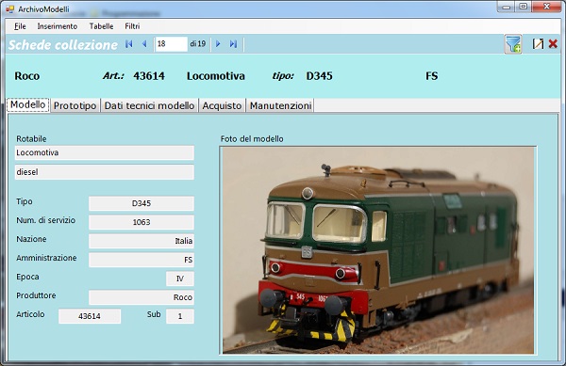This screenshot has height=366, width=566.
Task: Close the ArchivoModelli window
Action: [547, 7]
